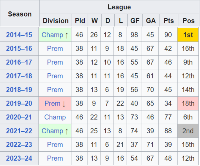Open the 2017–18 season link

tap(19, 76)
